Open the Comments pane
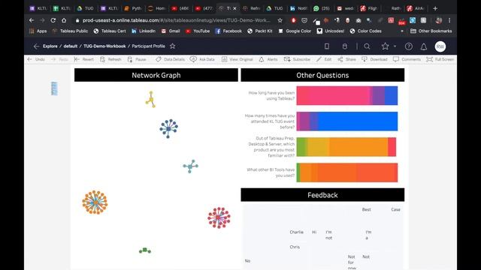Viewport: 481px width, 270px height. point(407,59)
